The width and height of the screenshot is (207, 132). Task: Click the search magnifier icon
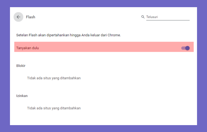(x=143, y=17)
